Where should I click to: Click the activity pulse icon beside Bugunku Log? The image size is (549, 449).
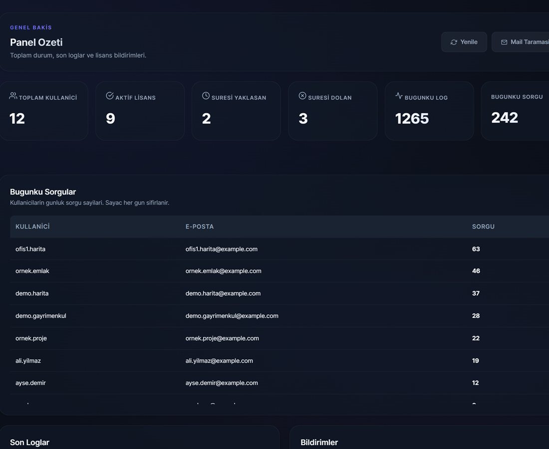pos(399,96)
